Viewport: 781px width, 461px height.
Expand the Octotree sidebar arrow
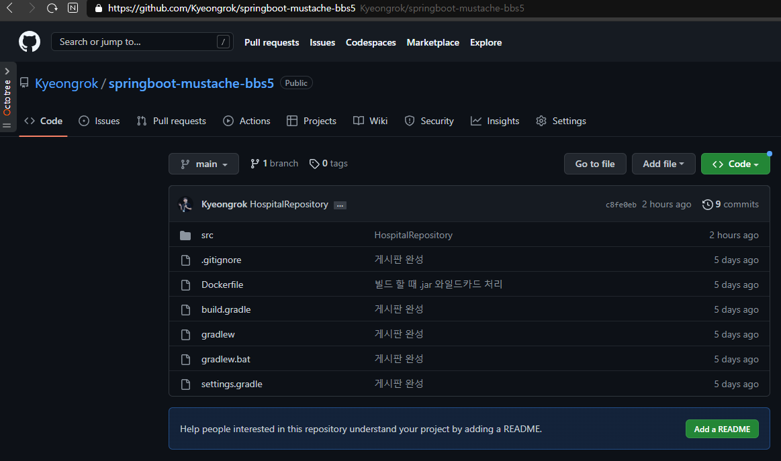tap(7, 71)
